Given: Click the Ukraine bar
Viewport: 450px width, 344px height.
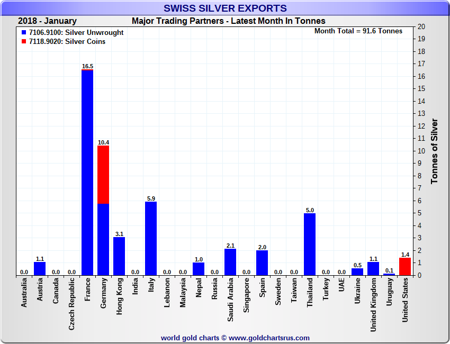Looking at the screenshot, I should (x=357, y=272).
